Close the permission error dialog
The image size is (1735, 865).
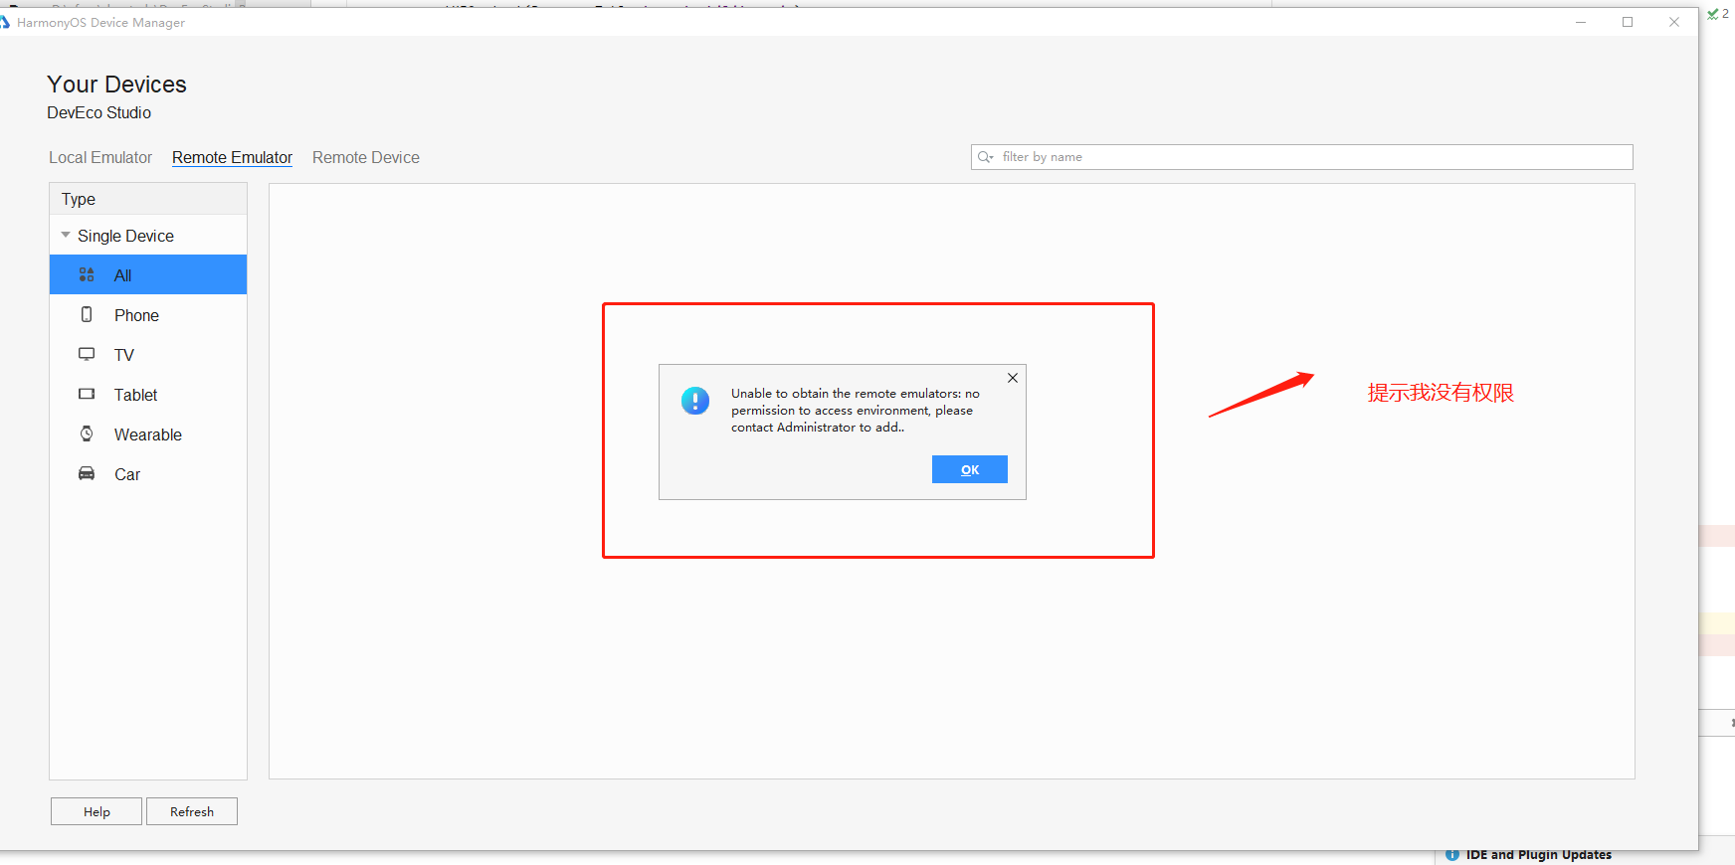pyautogui.click(x=1012, y=378)
